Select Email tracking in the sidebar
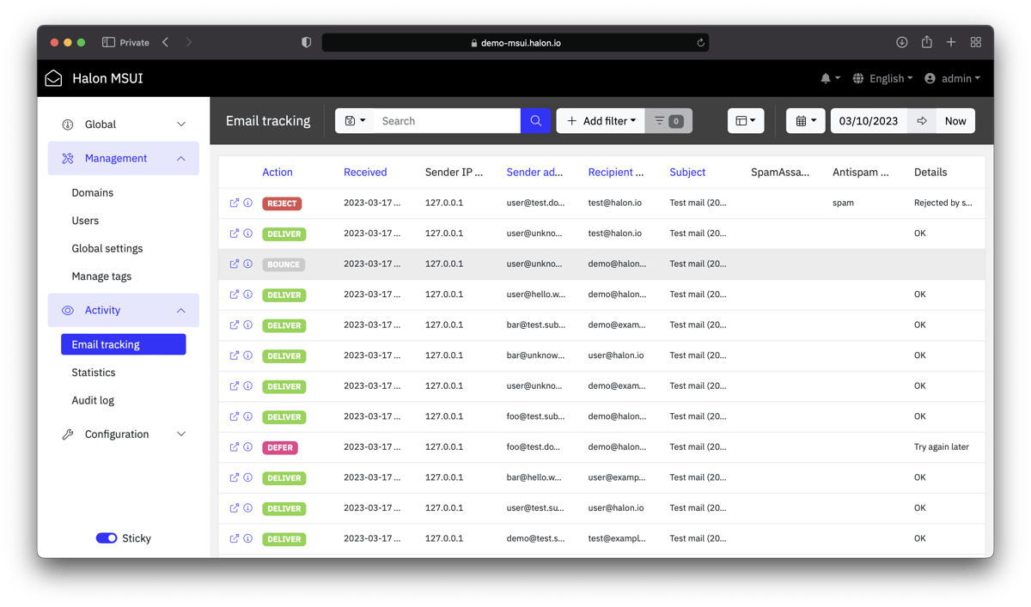The image size is (1031, 607). tap(124, 344)
